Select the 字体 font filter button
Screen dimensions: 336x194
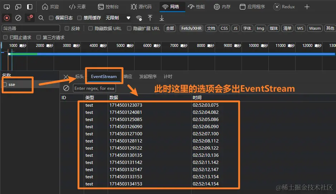point(247,28)
